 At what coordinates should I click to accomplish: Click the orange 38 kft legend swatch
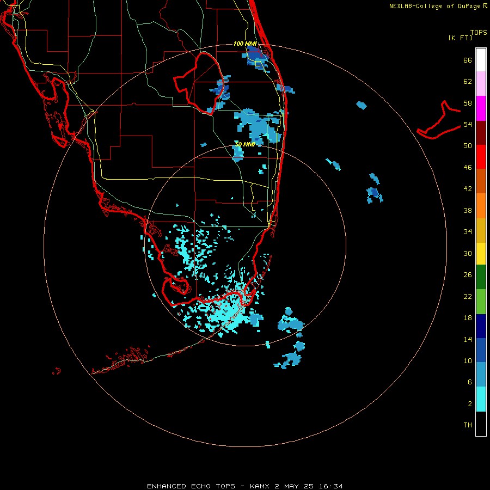(481, 206)
